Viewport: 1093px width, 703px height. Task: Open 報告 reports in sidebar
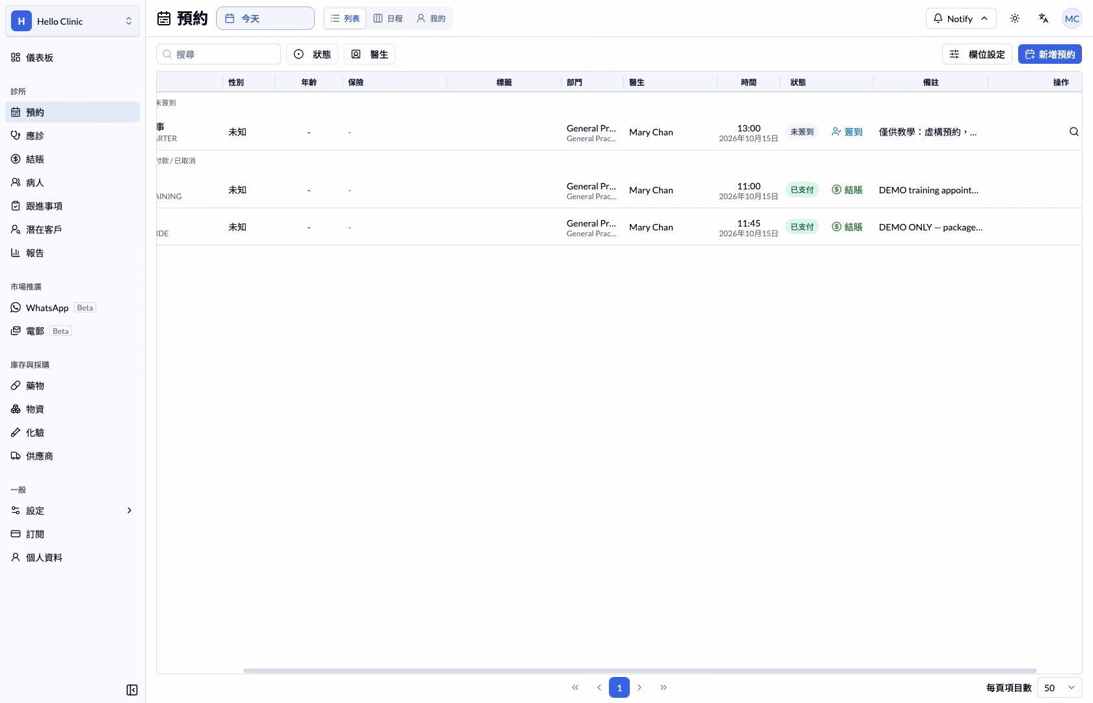click(x=72, y=253)
